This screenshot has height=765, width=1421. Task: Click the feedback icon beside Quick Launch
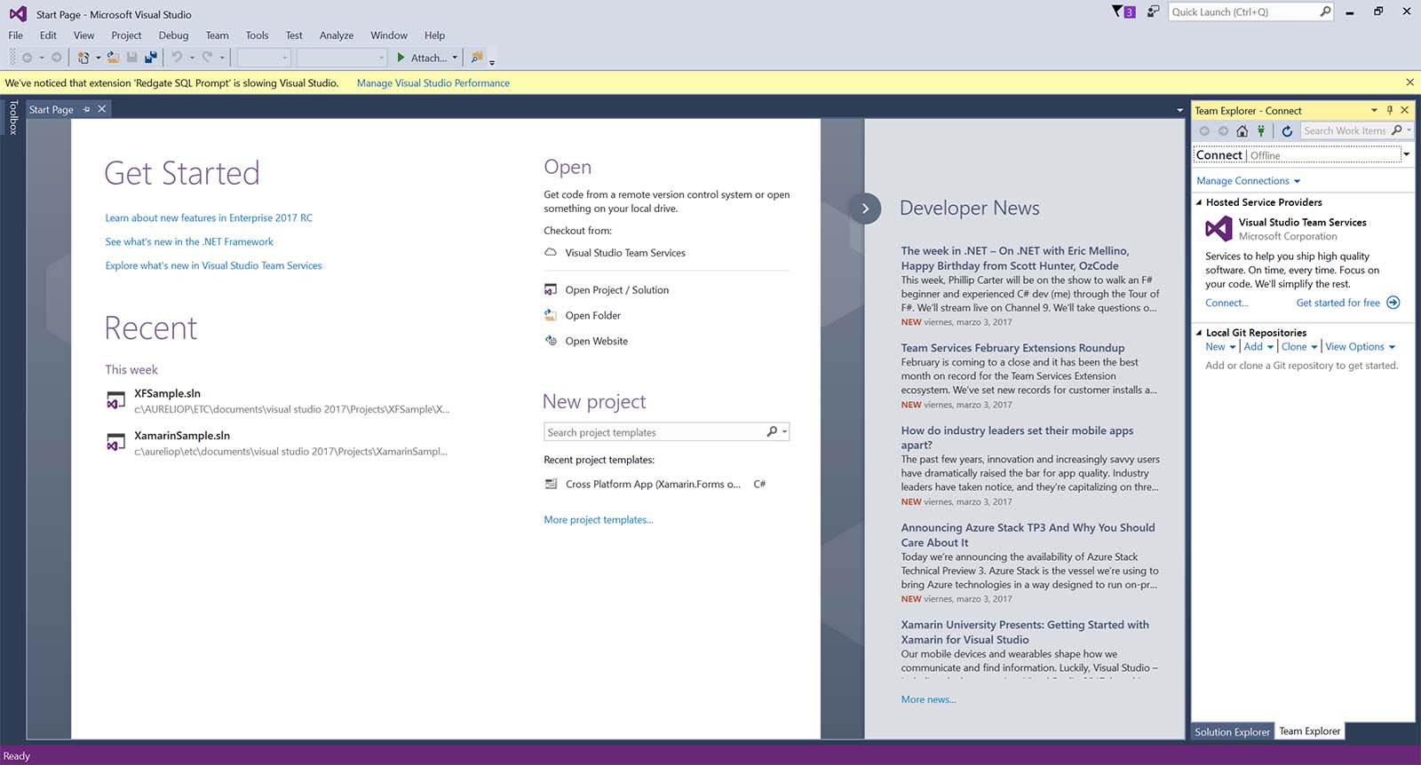tap(1153, 12)
